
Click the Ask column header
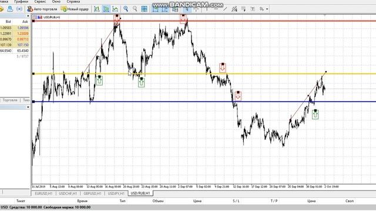click(x=25, y=22)
